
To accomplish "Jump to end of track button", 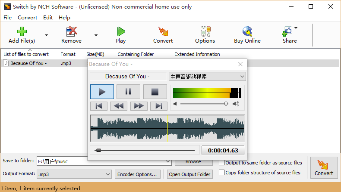I will [x=159, y=106].
